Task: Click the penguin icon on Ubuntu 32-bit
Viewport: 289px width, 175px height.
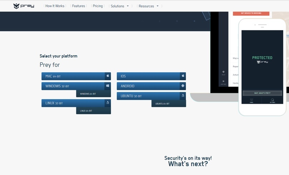Action: tap(183, 96)
